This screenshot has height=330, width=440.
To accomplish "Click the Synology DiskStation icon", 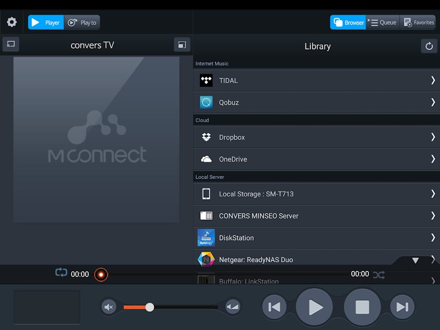I will 206,238.
